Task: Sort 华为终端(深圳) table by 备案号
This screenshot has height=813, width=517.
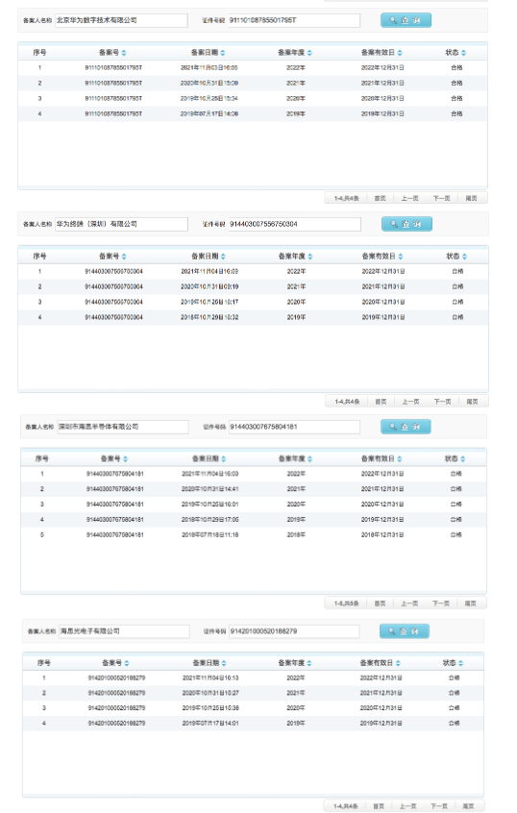Action: click(113, 257)
